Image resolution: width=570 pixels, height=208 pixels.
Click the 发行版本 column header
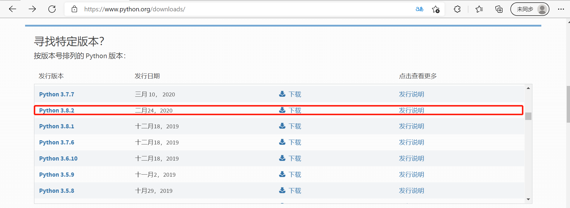51,76
